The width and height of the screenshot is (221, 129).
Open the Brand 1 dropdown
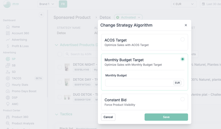coord(47,4)
